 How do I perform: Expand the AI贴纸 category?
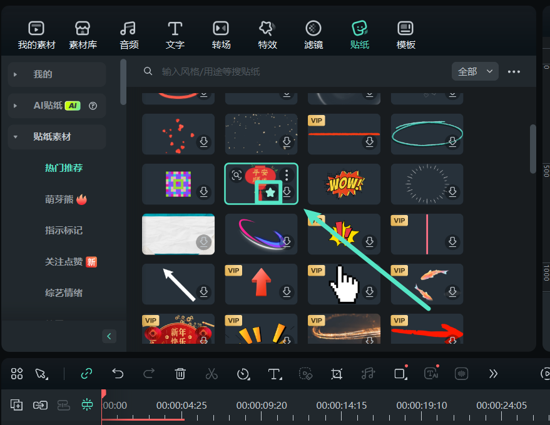coord(15,106)
